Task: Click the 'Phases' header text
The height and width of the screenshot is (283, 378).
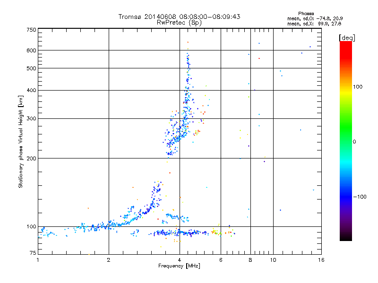Action: [306, 14]
